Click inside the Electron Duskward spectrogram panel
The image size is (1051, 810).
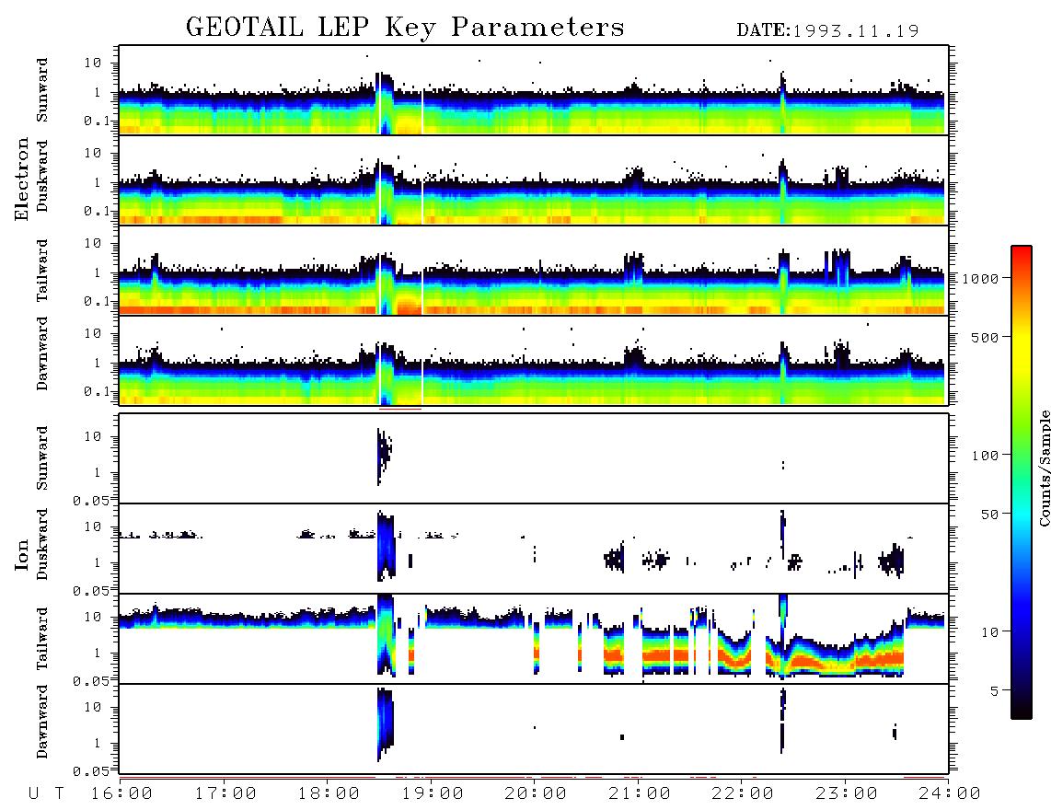pos(534,179)
